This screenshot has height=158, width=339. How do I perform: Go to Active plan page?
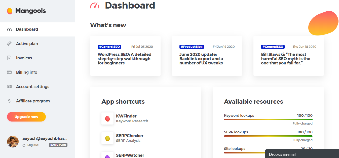pos(37,44)
